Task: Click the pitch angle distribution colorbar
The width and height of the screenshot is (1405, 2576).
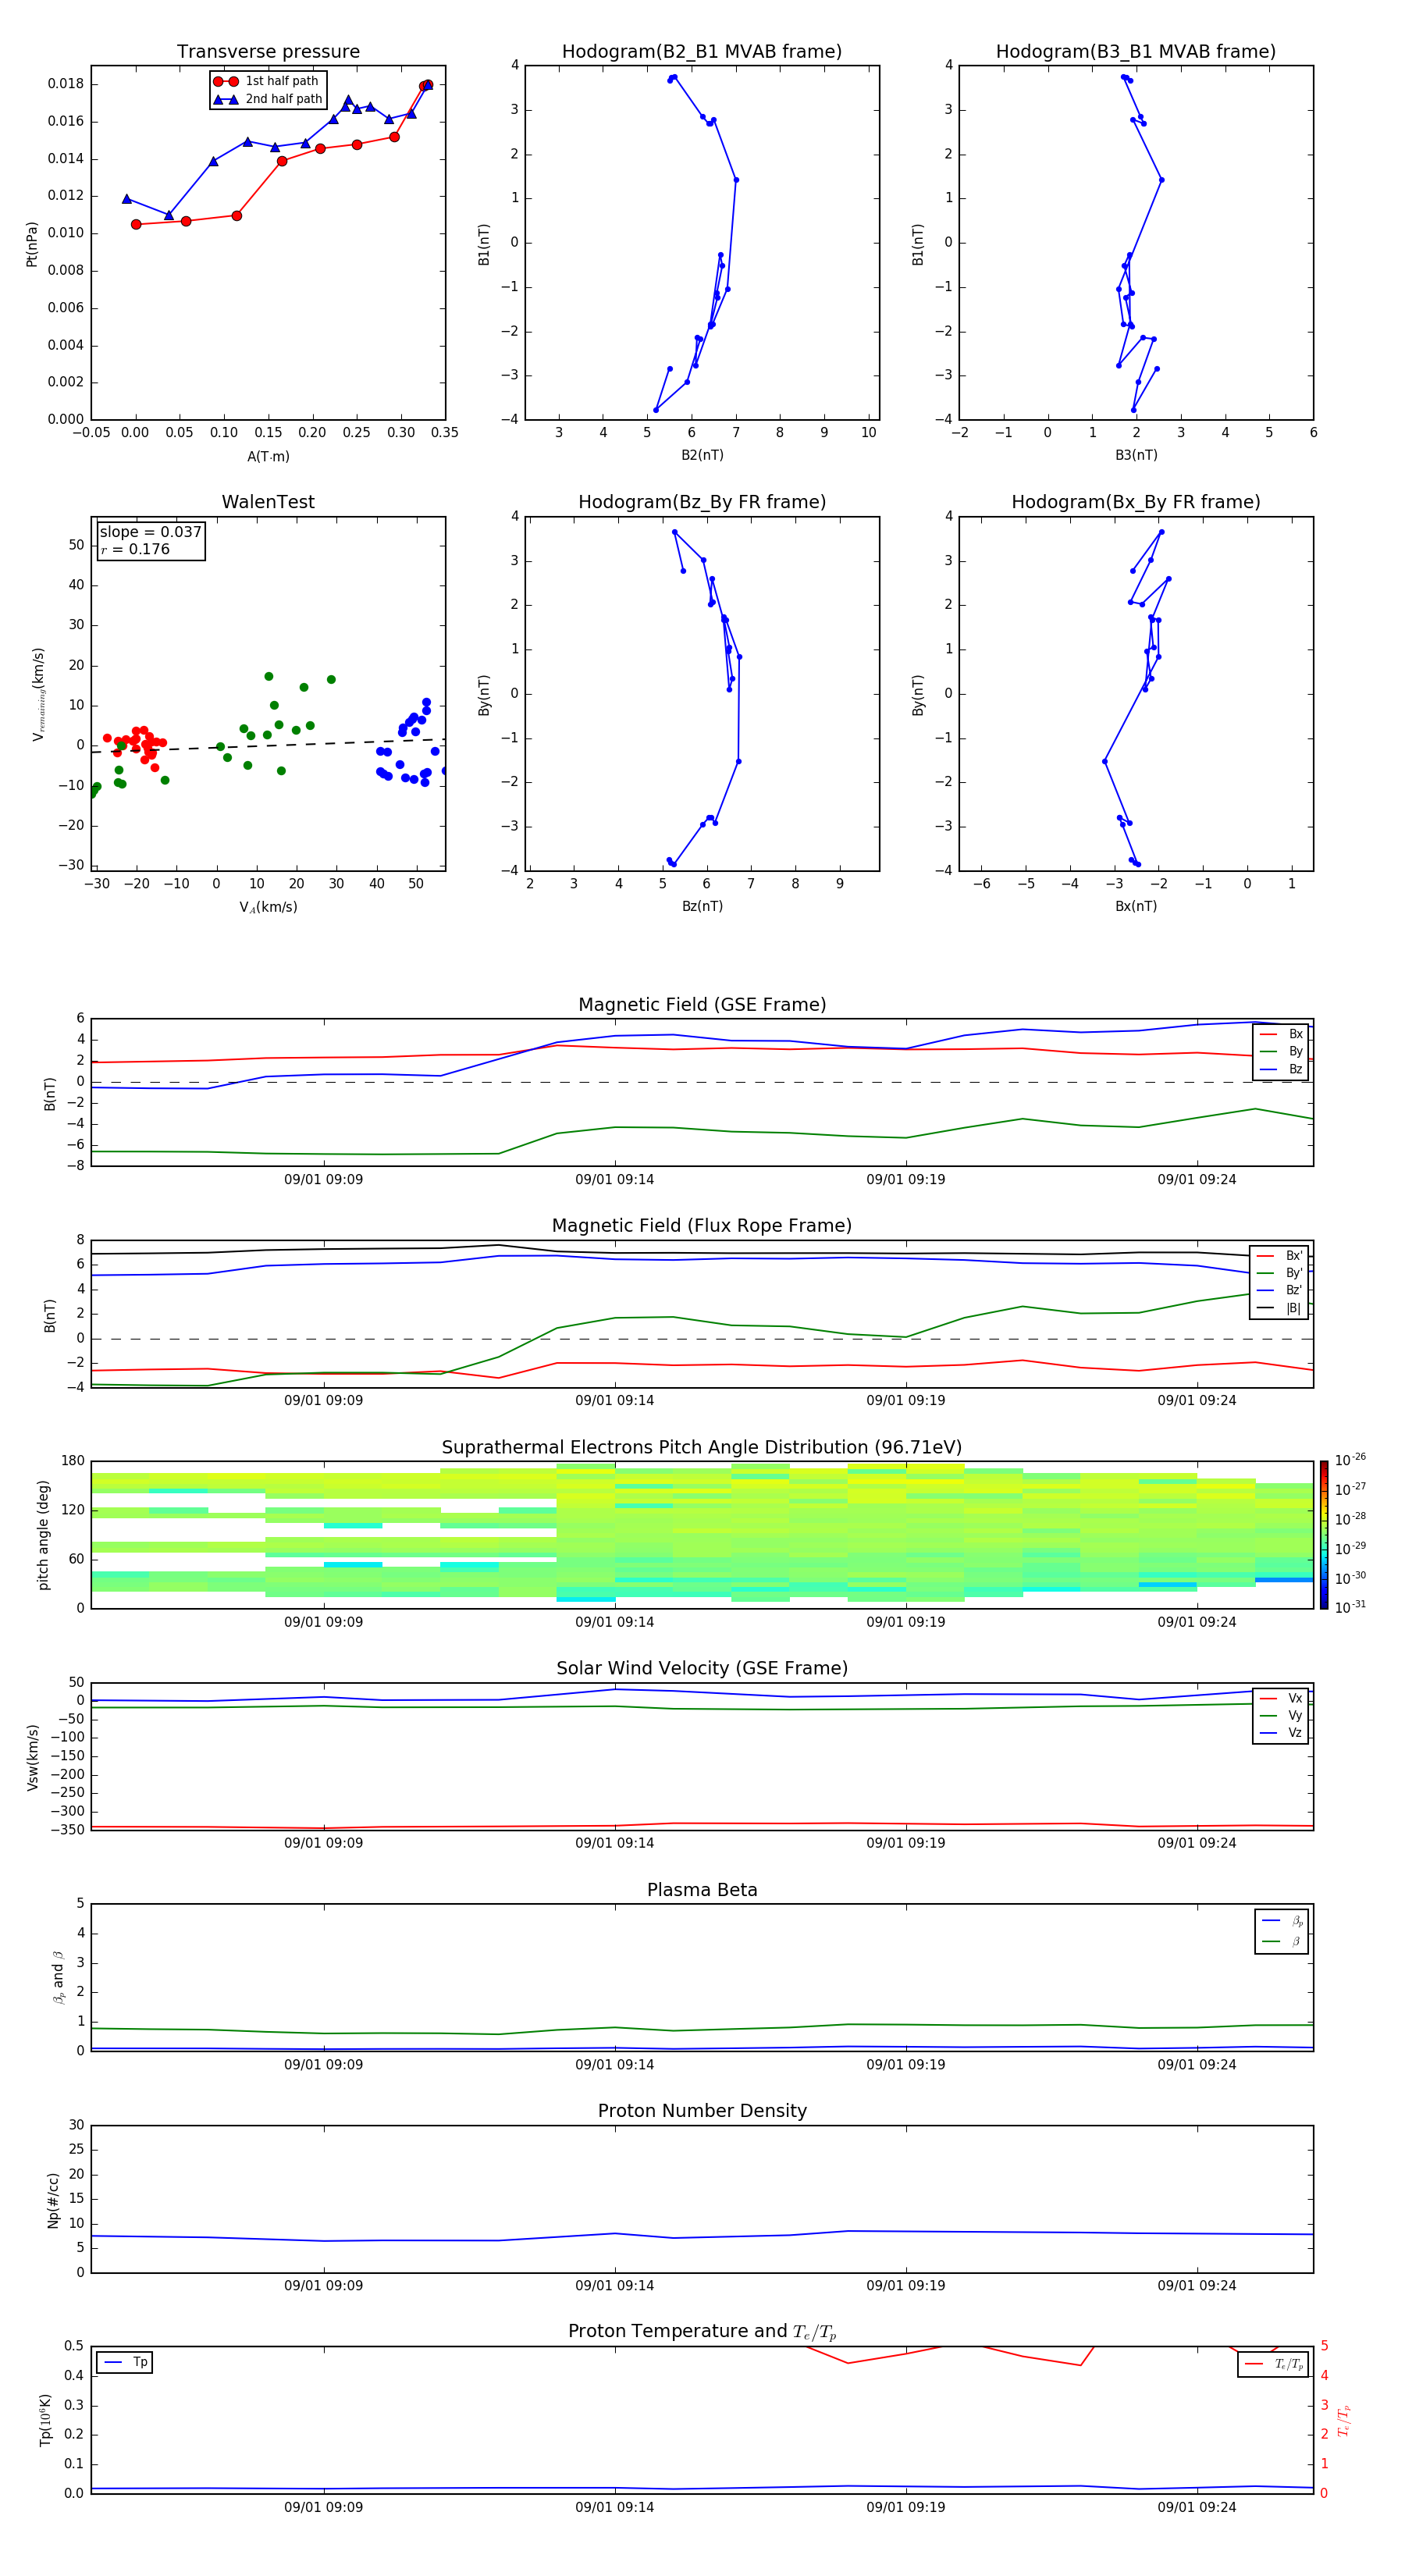Action: click(x=1324, y=1535)
